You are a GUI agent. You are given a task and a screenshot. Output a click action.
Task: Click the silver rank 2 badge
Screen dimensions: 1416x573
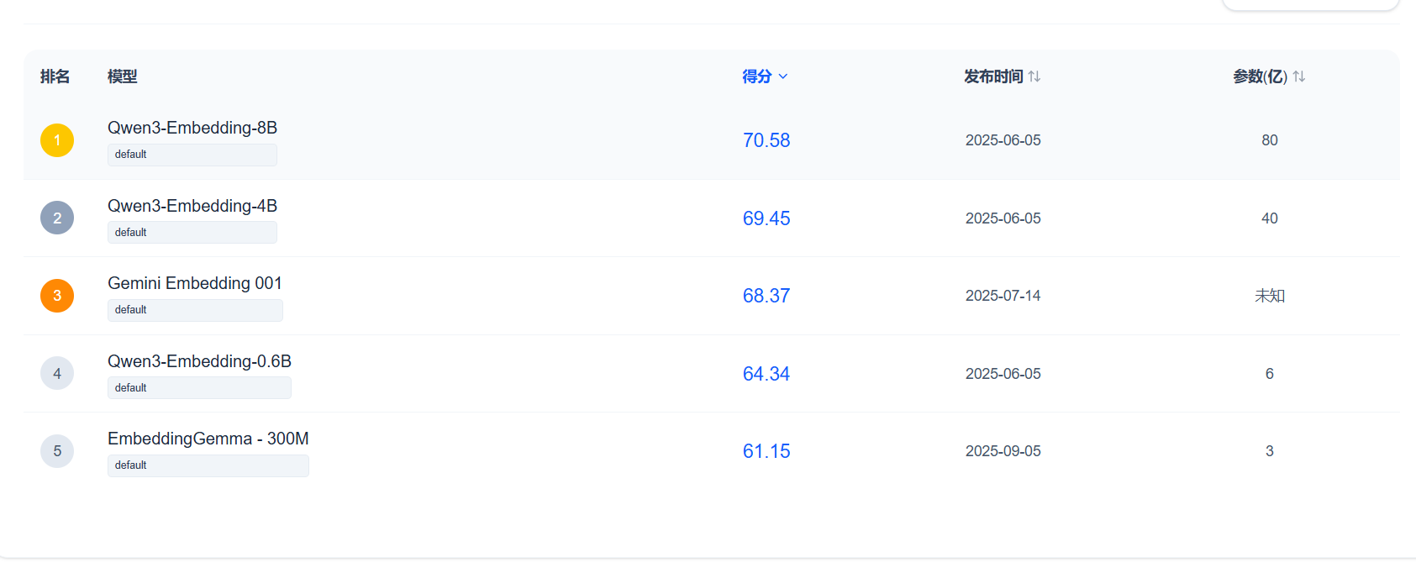point(57,218)
